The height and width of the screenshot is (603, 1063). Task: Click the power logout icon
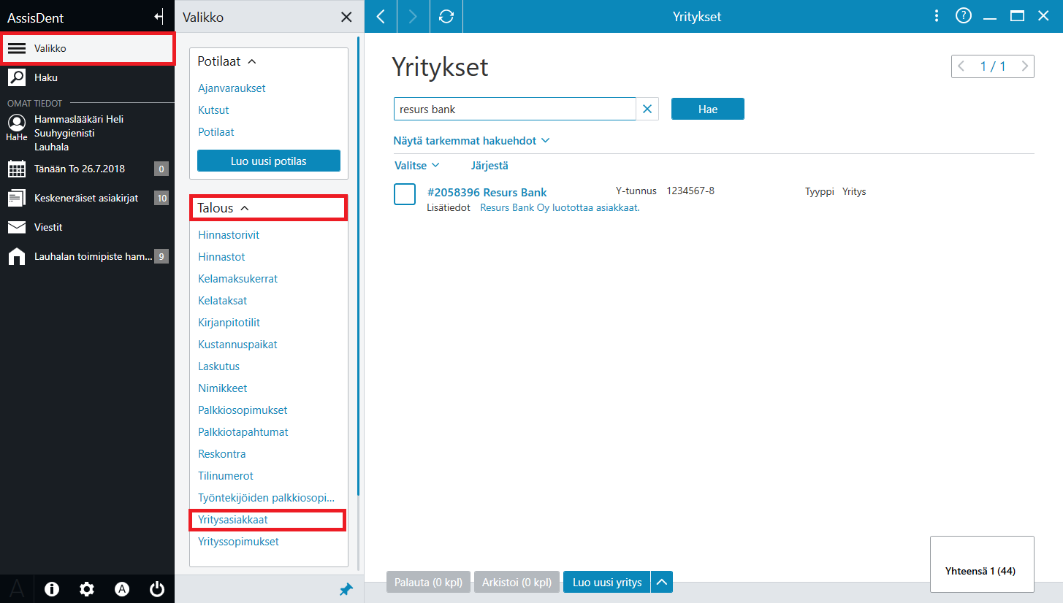click(x=156, y=589)
